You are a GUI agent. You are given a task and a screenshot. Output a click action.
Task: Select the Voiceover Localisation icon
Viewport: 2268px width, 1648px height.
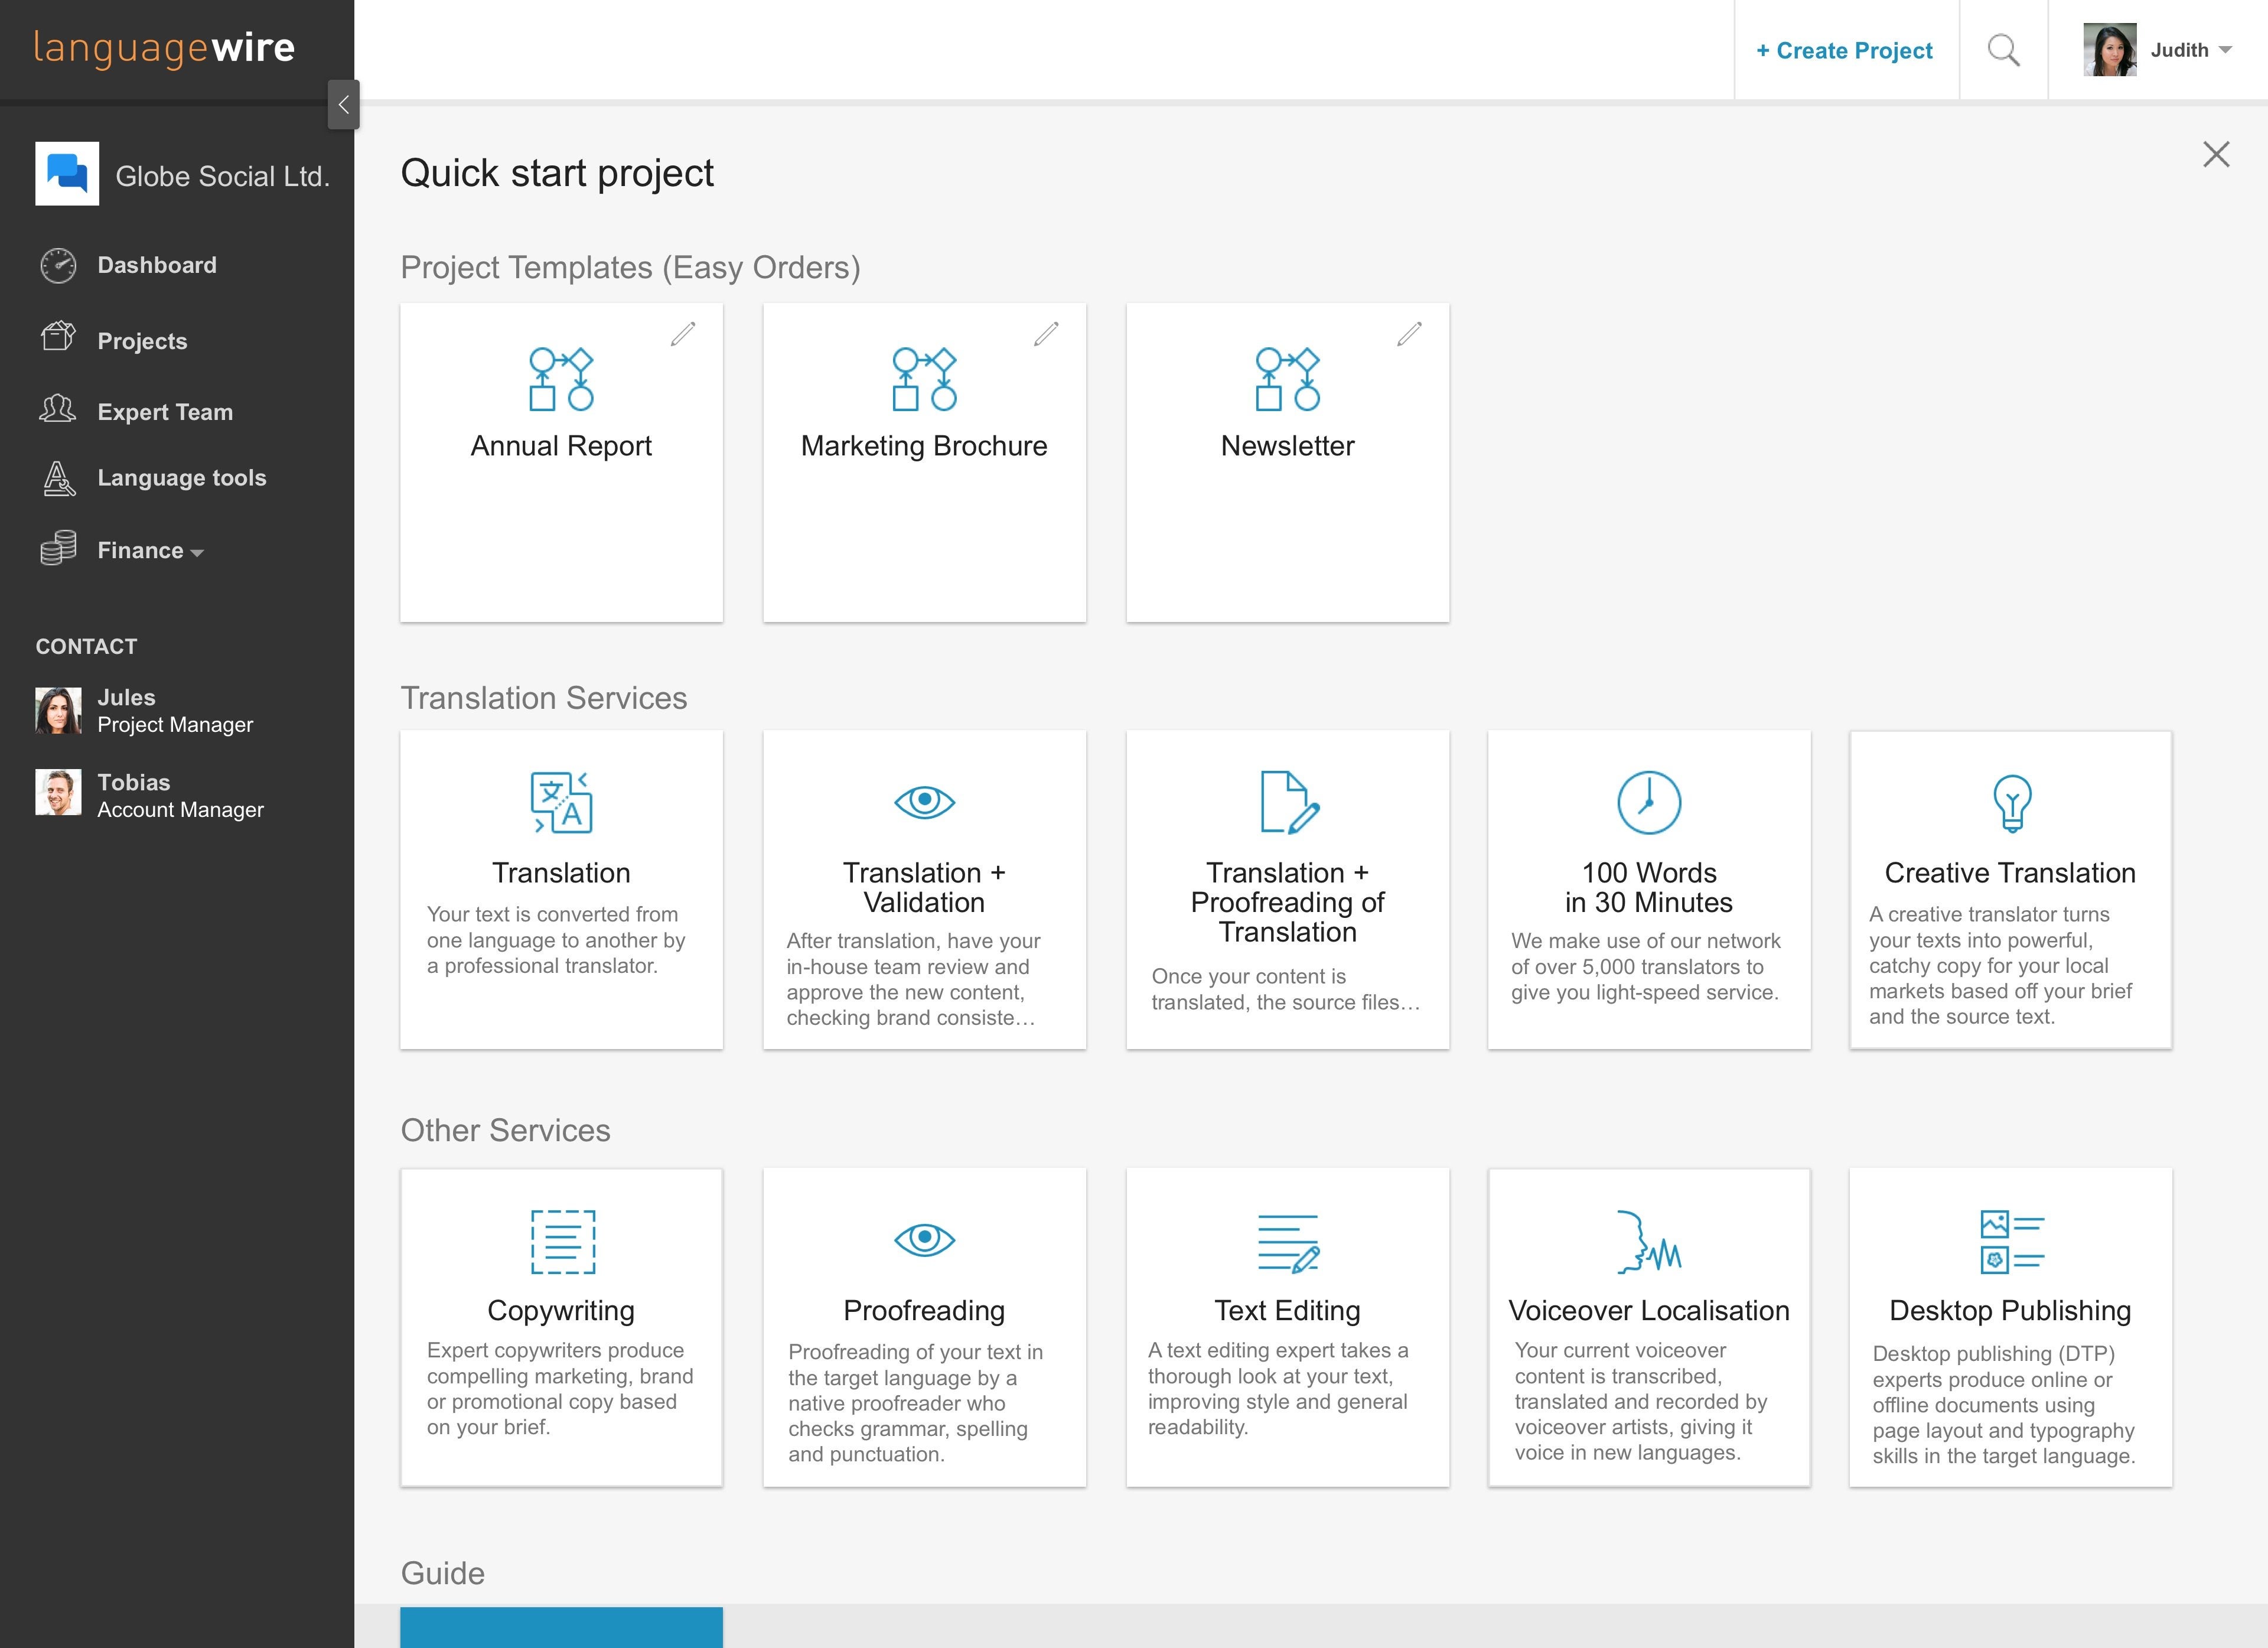pyautogui.click(x=1649, y=1242)
